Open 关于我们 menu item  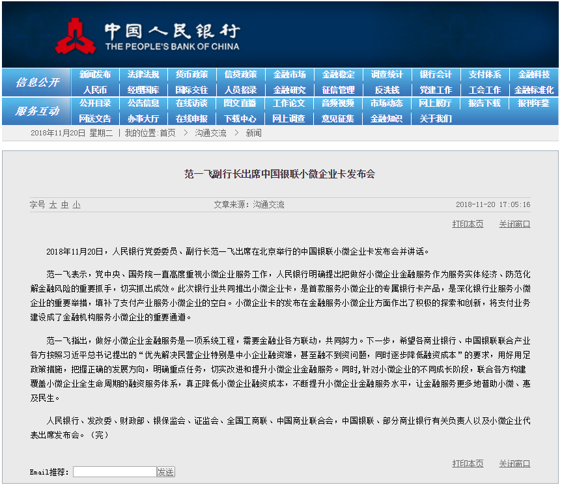pos(436,118)
